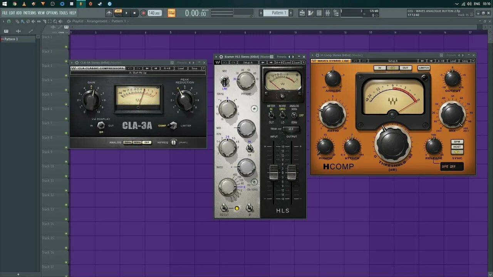Click the question mark help button in H-Comp
The width and height of the screenshot is (493, 277).
pyautogui.click(x=473, y=61)
